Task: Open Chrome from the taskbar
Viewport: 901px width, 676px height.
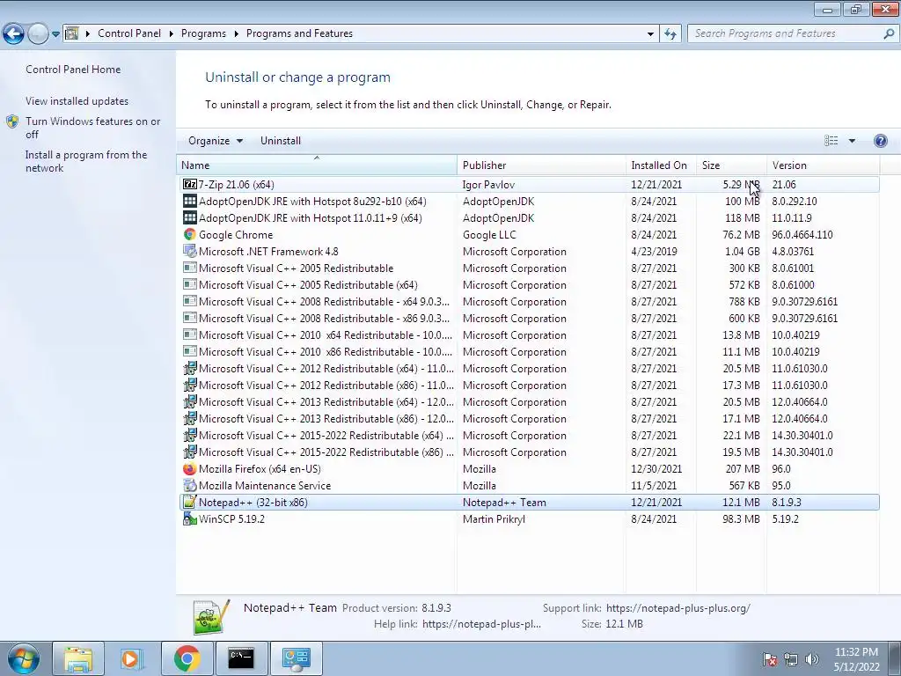Action: click(187, 658)
